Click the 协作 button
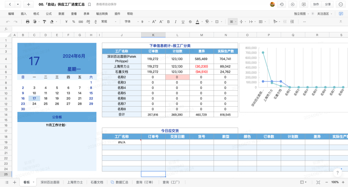The height and width of the screenshot is (187, 348). point(316,5)
